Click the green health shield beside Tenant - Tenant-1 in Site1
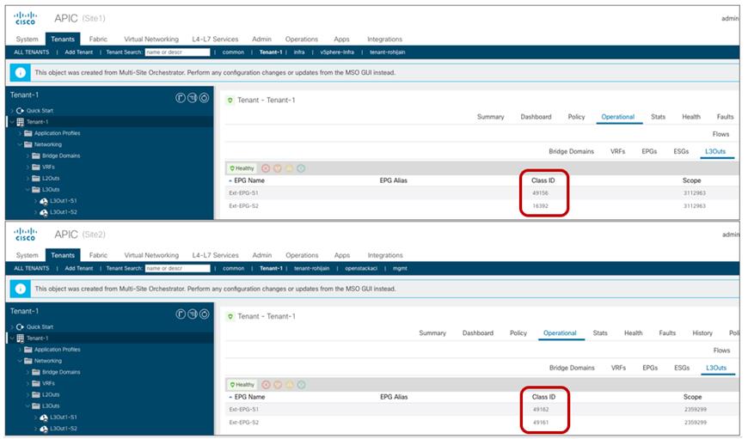 pos(230,101)
